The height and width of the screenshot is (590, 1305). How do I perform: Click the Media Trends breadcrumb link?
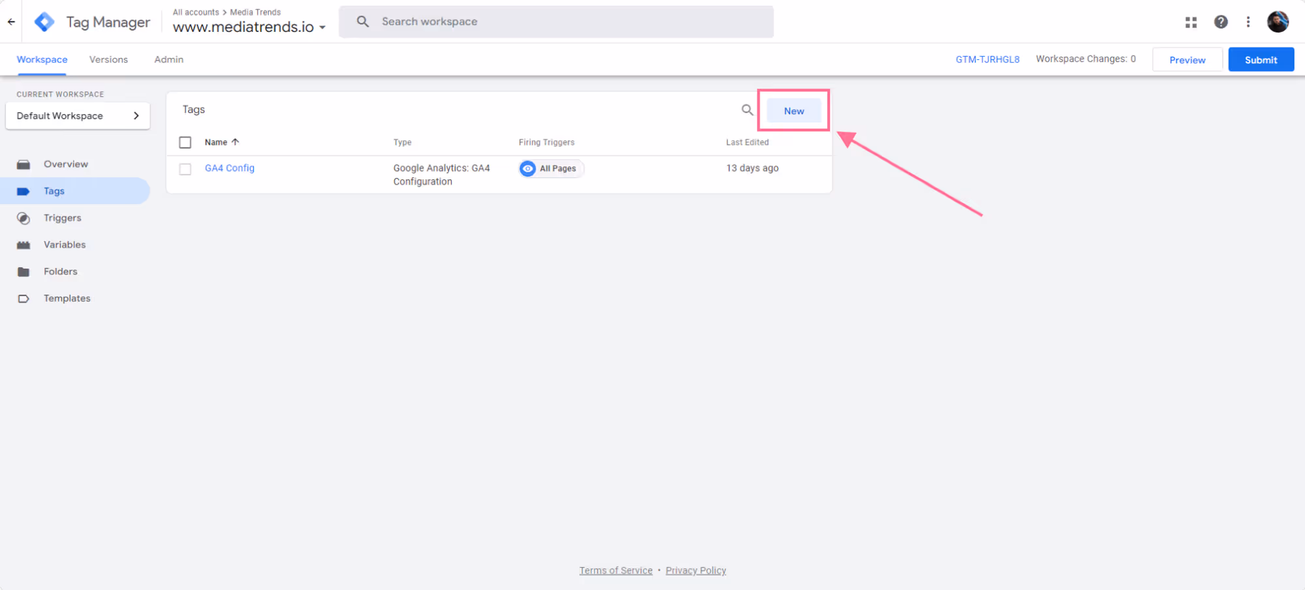[255, 12]
